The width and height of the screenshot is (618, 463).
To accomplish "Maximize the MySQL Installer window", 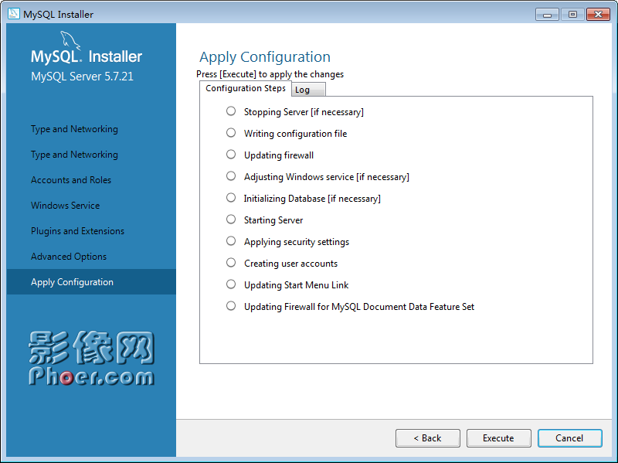I will 572,15.
